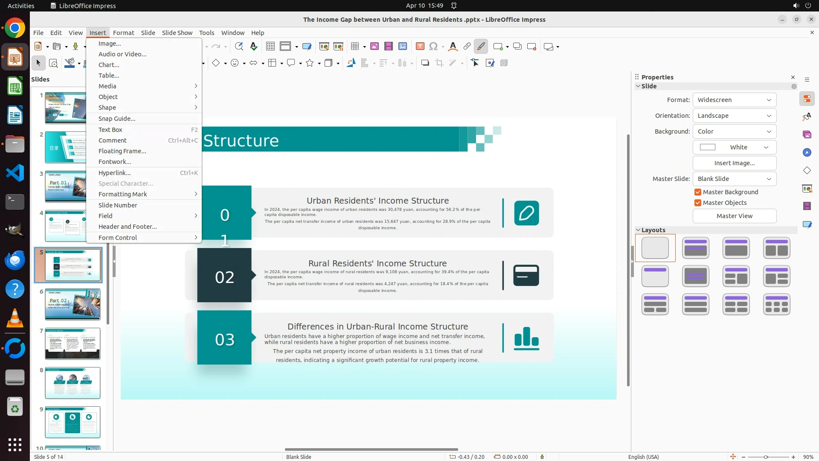The width and height of the screenshot is (819, 461).
Task: Click the Insert Audio or Video icon
Action: tap(388, 47)
